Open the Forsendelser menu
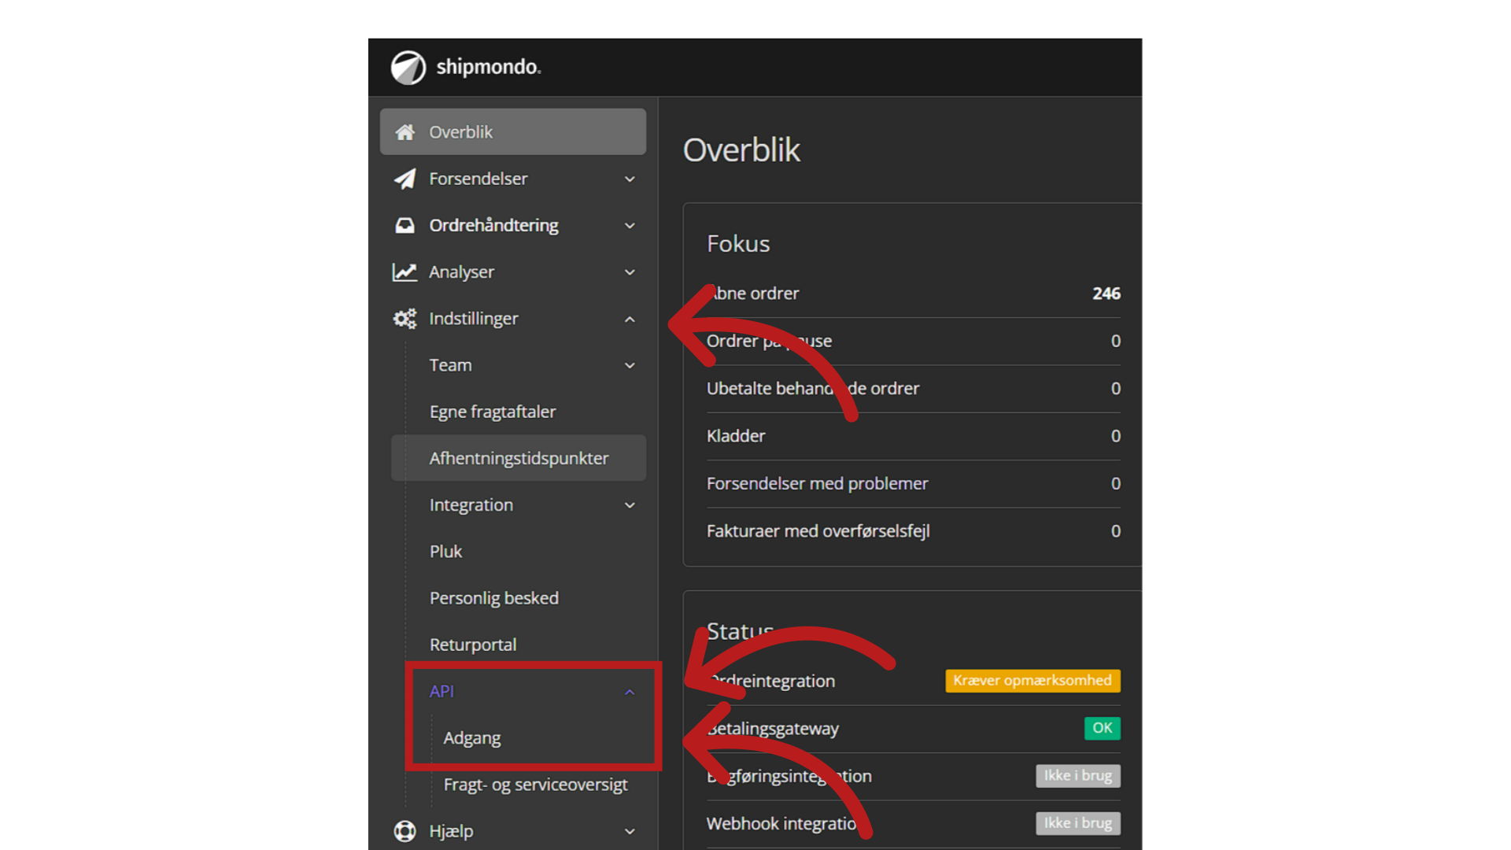This screenshot has height=850, width=1511. point(513,179)
